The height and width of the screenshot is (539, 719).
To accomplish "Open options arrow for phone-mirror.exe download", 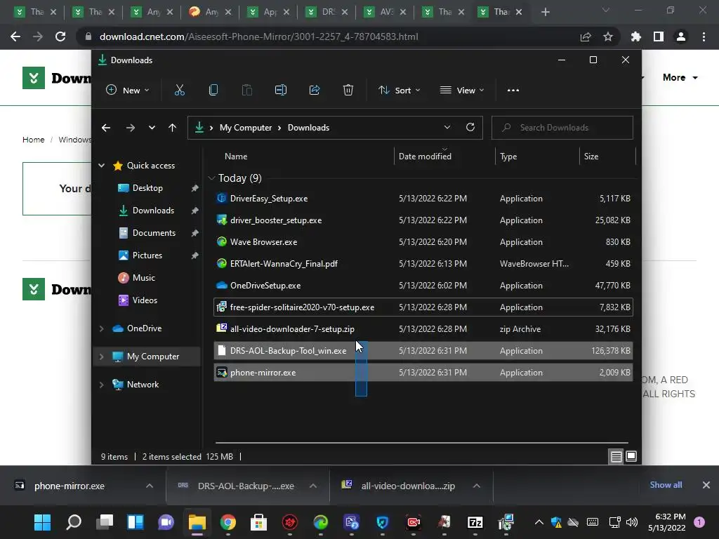I will coord(150,486).
